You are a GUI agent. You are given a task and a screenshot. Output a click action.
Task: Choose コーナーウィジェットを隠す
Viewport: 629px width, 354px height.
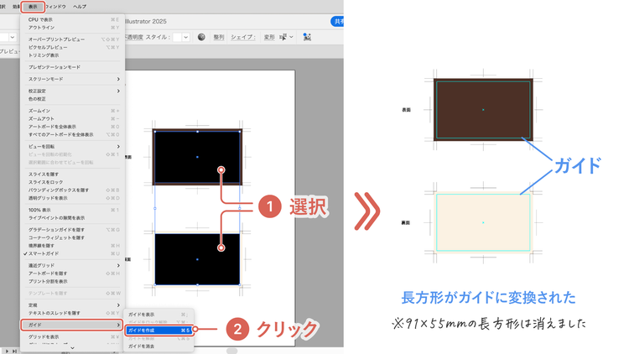(73, 237)
